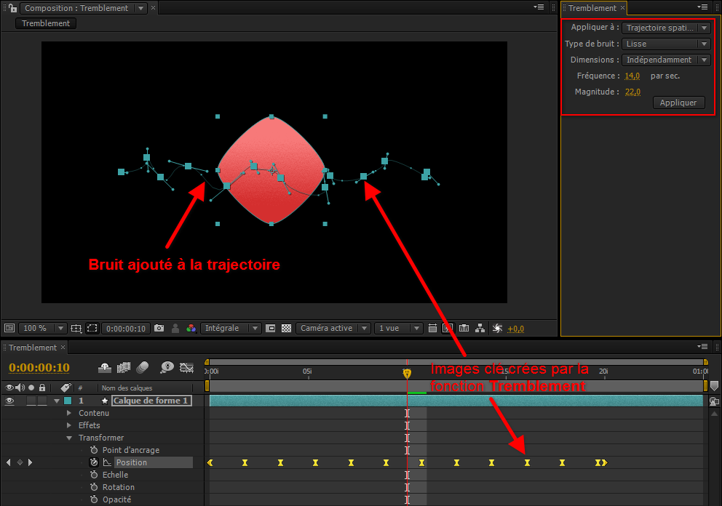This screenshot has width=722, height=506.
Task: Toggle the transparency grid icon
Action: tap(287, 329)
